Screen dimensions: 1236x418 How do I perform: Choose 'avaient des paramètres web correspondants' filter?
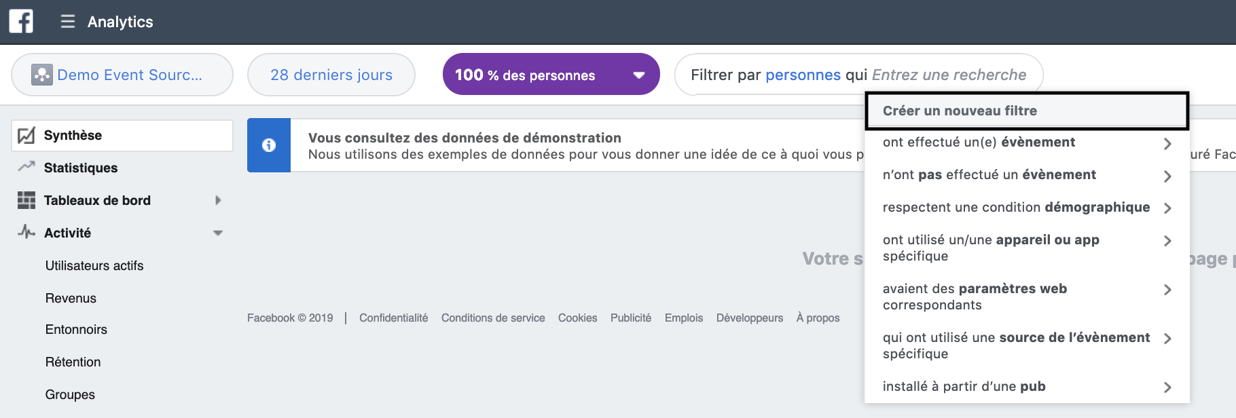click(1027, 297)
